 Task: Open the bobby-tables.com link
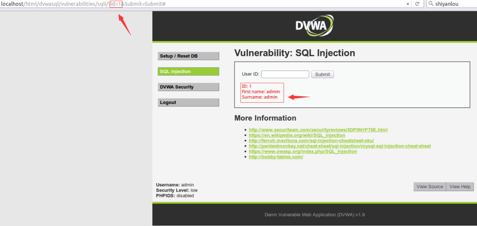point(276,157)
